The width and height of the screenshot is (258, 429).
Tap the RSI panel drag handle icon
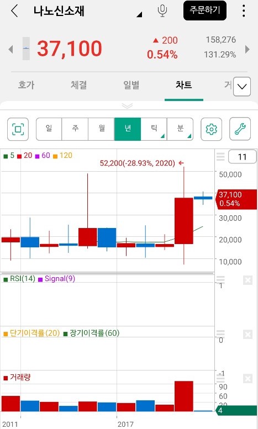click(x=220, y=280)
